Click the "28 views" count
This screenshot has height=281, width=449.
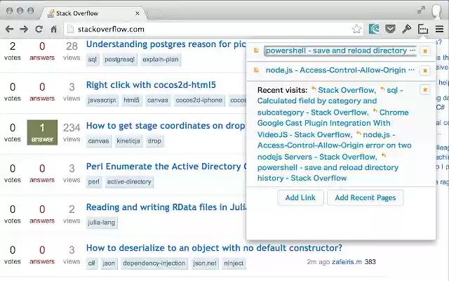click(x=72, y=51)
